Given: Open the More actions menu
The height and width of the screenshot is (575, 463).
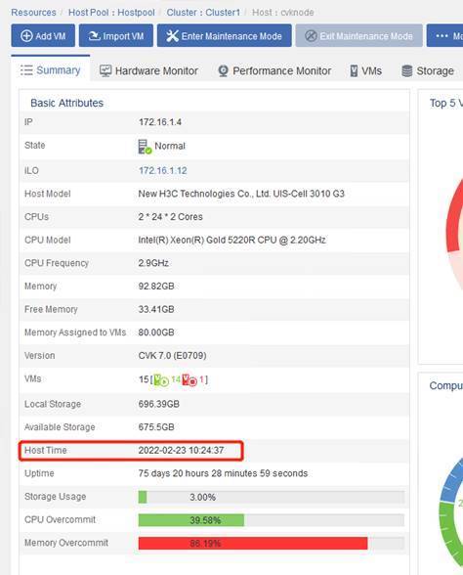Looking at the screenshot, I should click(444, 35).
